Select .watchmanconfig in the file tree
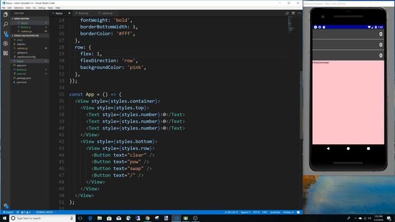Screen dimensions: 395x222 30,57
